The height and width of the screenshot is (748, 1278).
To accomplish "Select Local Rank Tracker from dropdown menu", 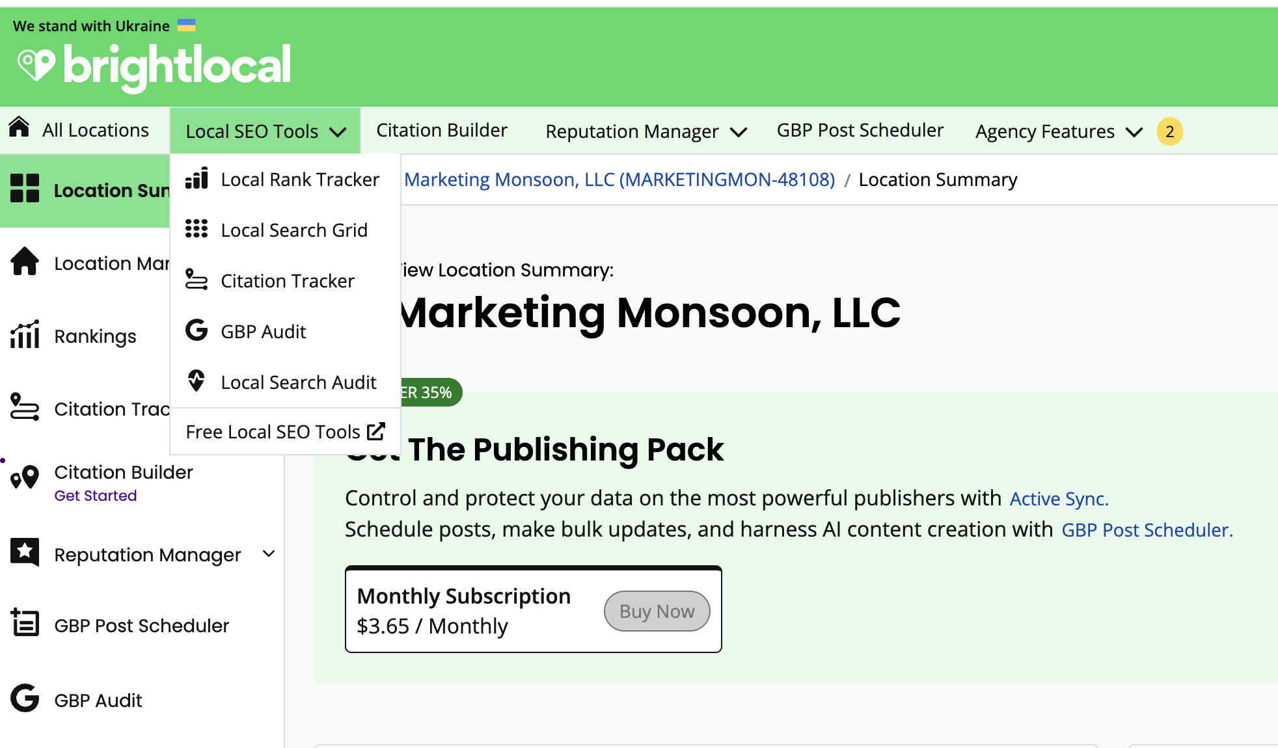I will coord(285,180).
